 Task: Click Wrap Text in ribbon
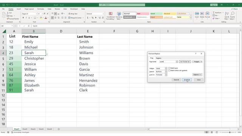pos(73,14)
